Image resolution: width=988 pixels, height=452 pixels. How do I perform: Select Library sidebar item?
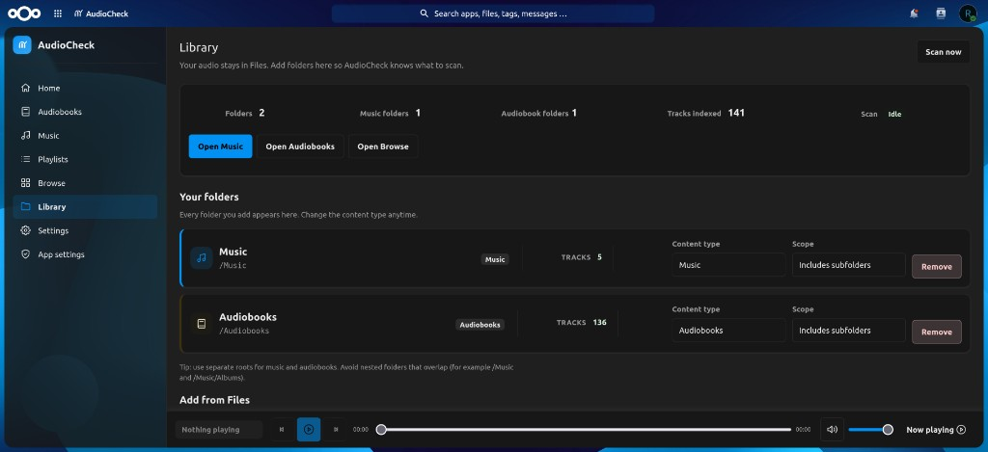(x=85, y=206)
